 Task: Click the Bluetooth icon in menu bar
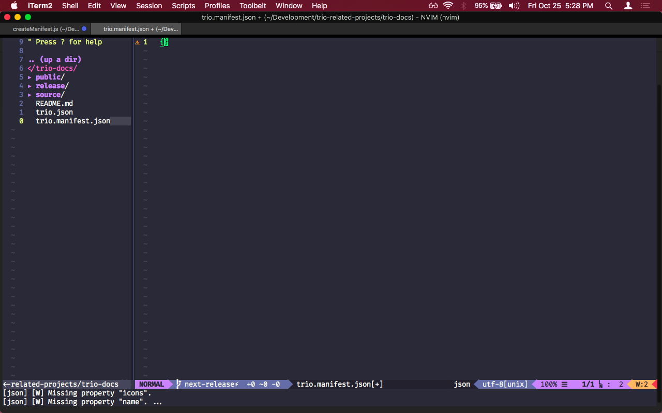click(463, 6)
